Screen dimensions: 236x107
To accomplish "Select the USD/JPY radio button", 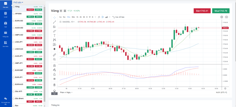I will 14,42.
